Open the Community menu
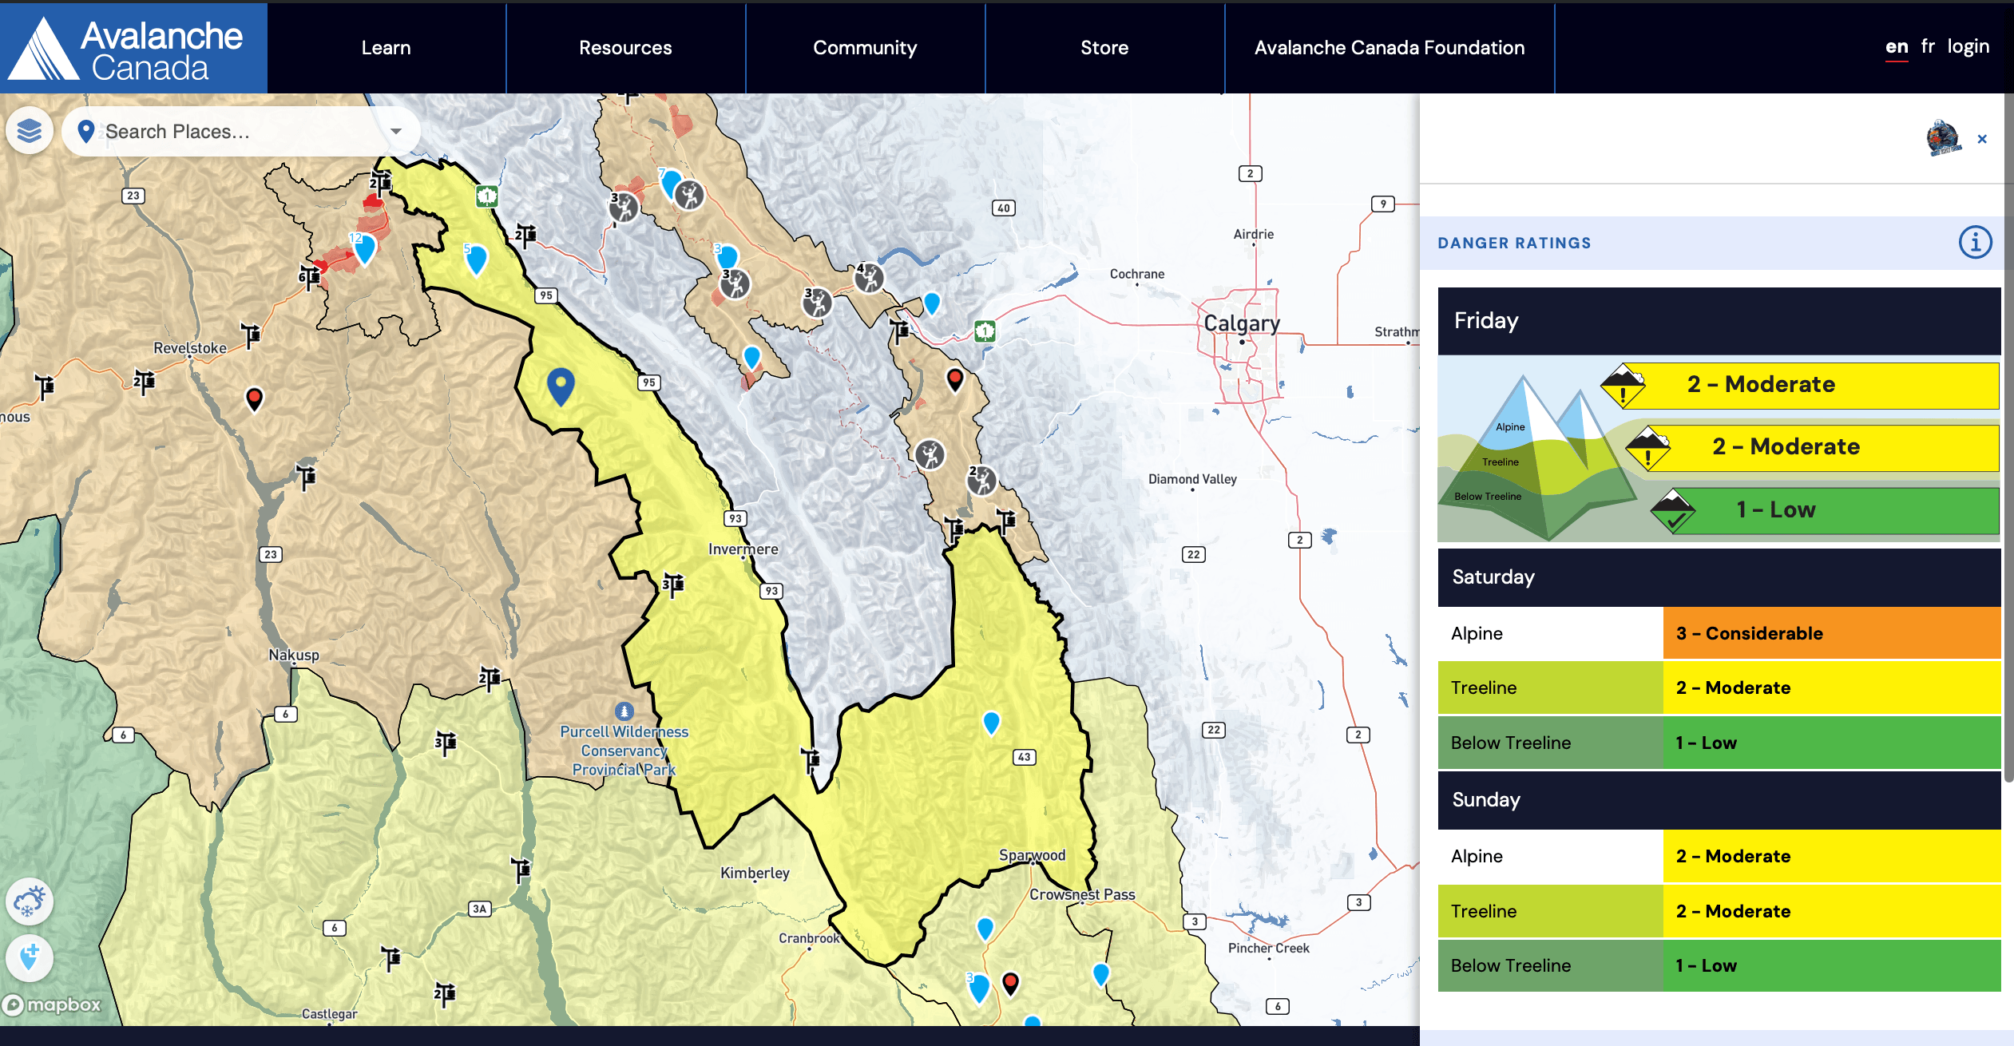2014x1046 pixels. [x=865, y=48]
